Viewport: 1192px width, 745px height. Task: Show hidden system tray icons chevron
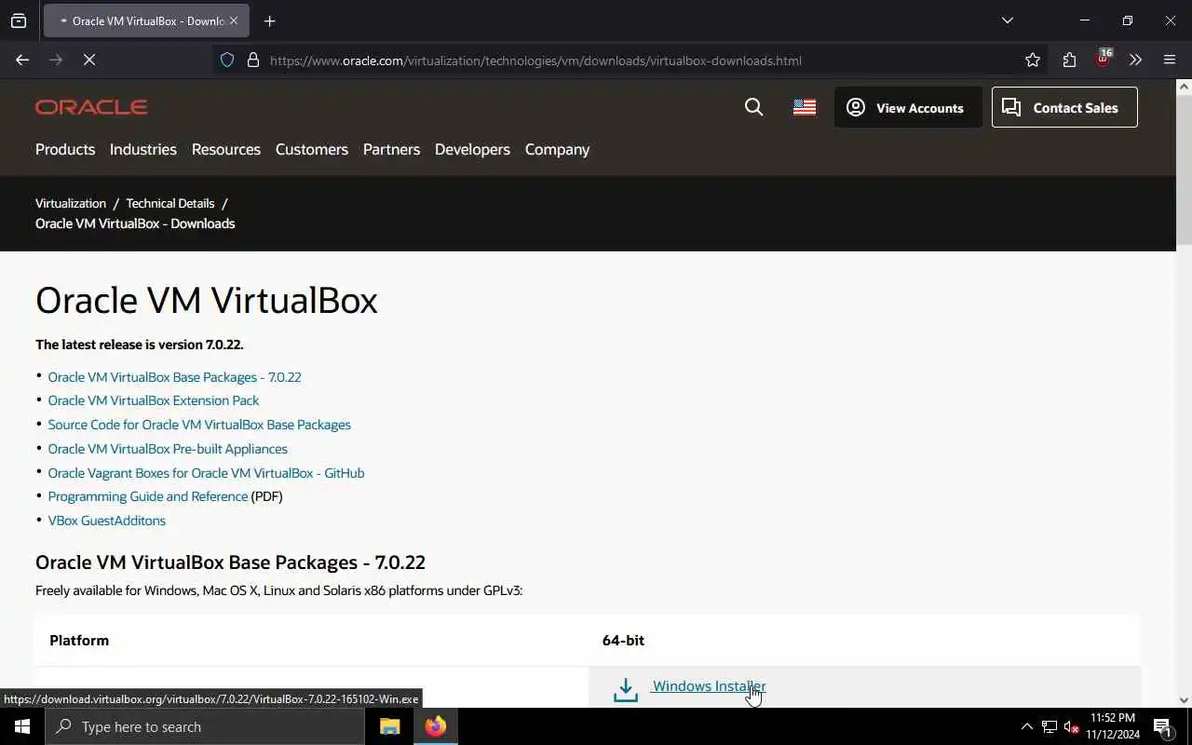tap(1027, 726)
